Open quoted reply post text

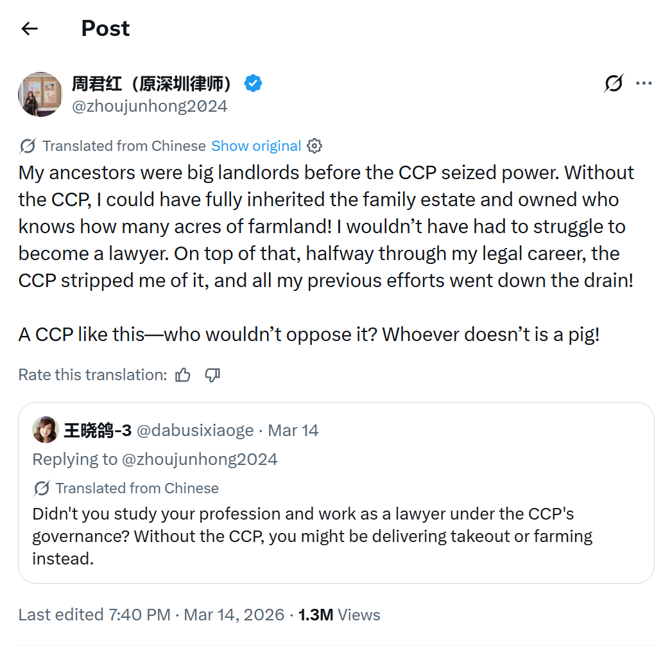pyautogui.click(x=312, y=536)
